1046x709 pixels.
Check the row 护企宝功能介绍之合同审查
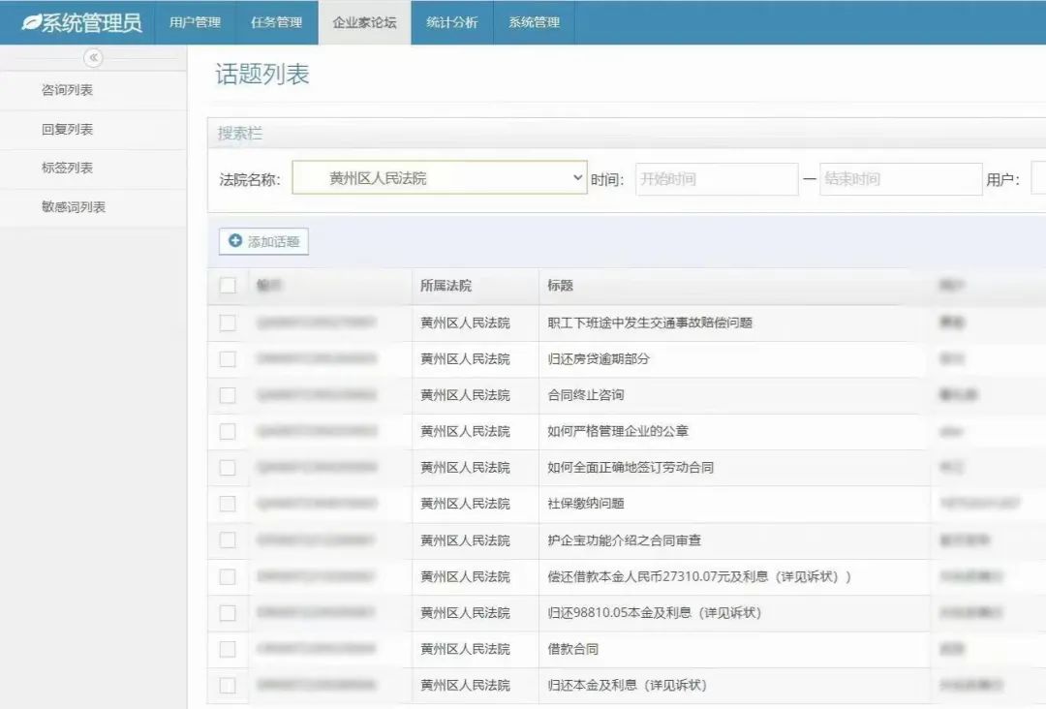[228, 540]
